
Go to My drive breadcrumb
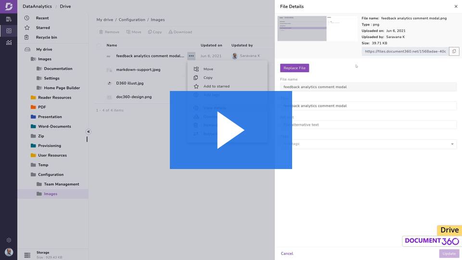point(104,20)
